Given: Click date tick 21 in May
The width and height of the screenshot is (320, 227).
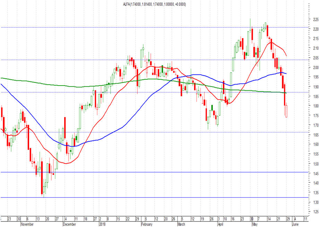Looking at the screenshot, I should [279, 219].
